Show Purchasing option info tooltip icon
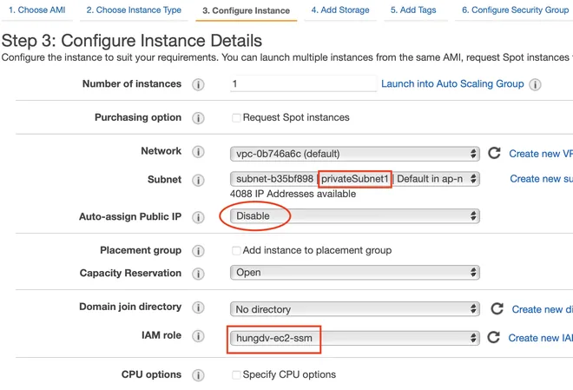Image resolution: width=573 pixels, height=390 pixels. (198, 118)
